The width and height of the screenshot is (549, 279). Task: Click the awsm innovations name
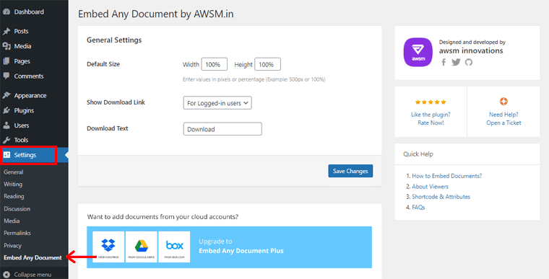471,50
